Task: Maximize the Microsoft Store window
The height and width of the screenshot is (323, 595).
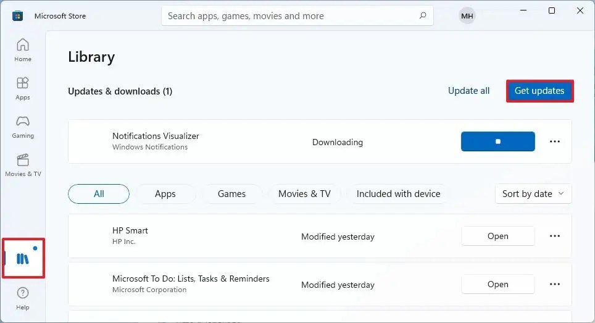Action: 552,10
